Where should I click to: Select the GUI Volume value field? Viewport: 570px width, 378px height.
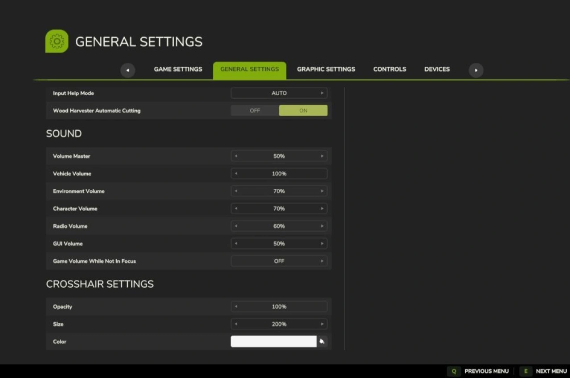click(x=279, y=244)
